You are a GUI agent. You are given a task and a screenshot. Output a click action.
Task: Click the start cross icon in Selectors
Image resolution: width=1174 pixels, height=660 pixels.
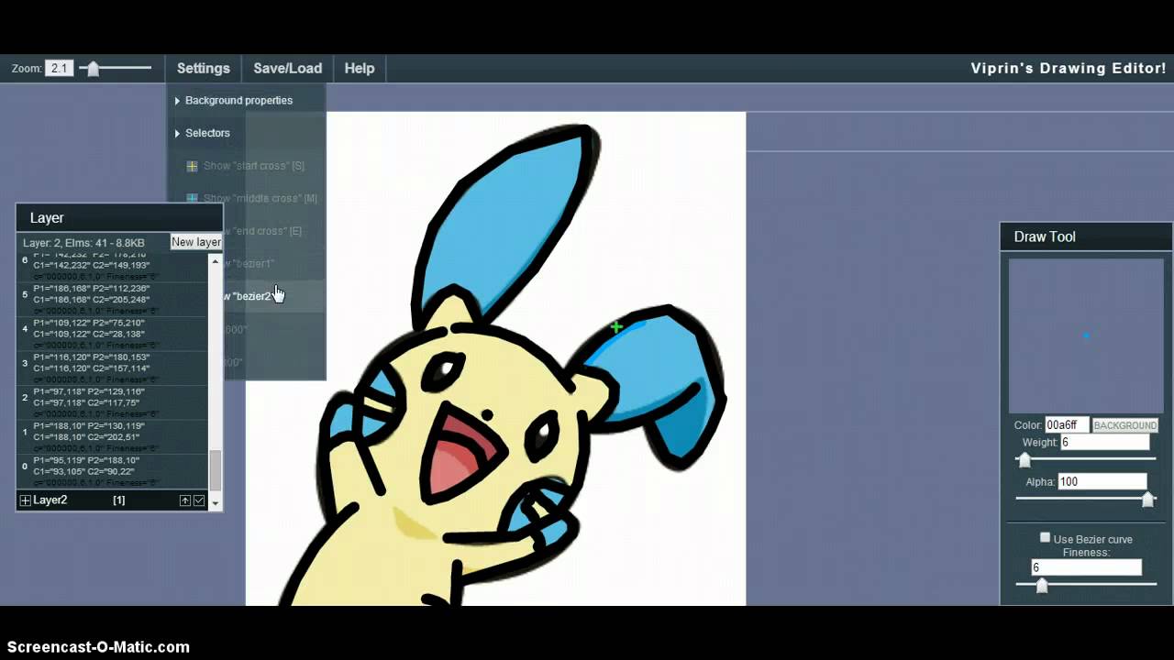pyautogui.click(x=192, y=166)
